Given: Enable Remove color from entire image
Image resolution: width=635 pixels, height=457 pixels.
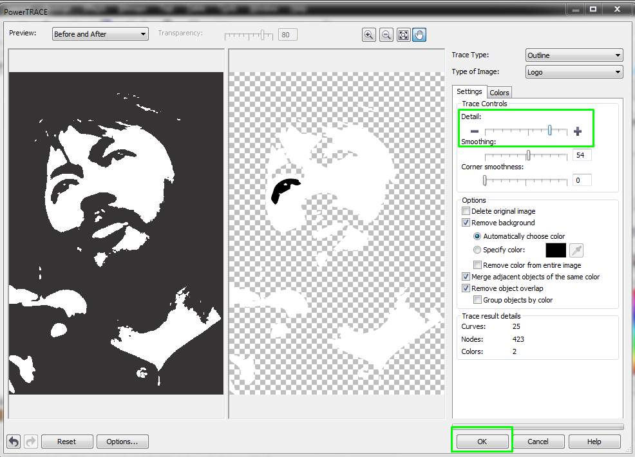Looking at the screenshot, I should (477, 265).
